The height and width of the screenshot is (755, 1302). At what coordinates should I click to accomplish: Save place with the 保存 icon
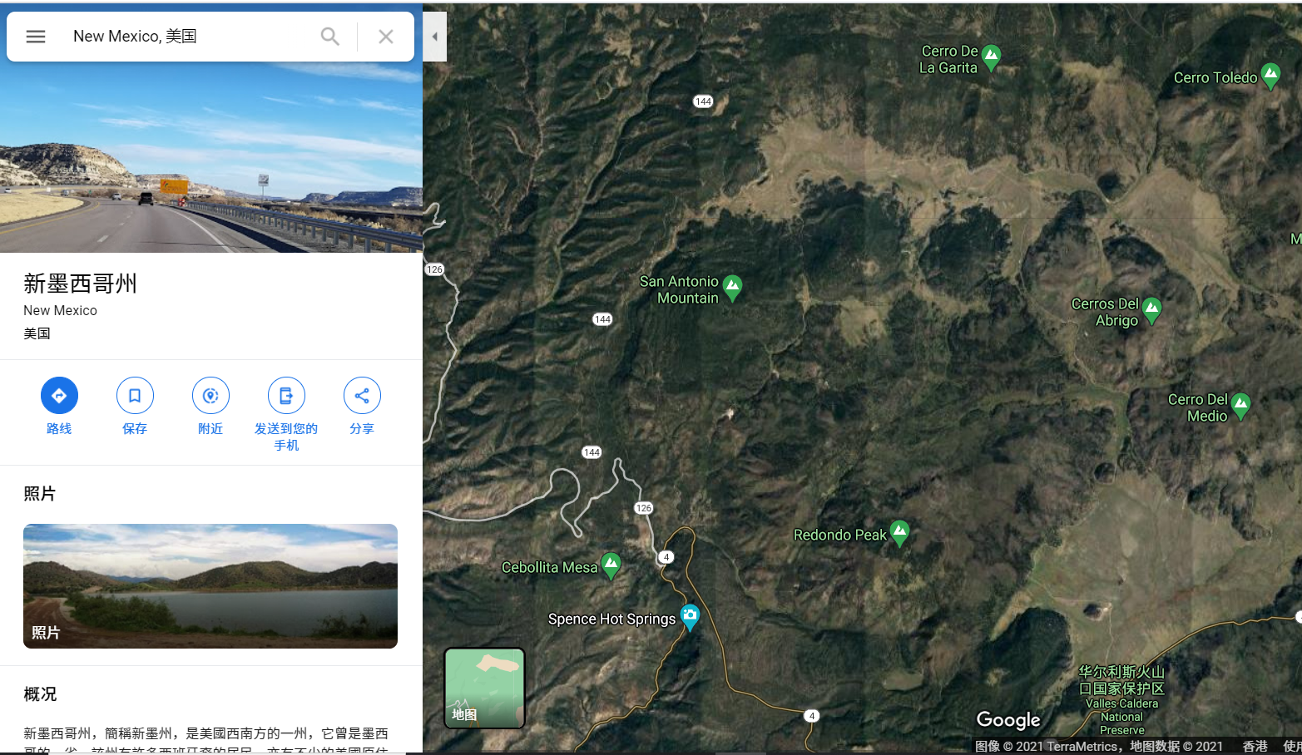[135, 396]
